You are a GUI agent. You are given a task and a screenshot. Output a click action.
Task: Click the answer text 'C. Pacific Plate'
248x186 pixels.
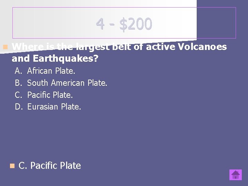click(50, 166)
